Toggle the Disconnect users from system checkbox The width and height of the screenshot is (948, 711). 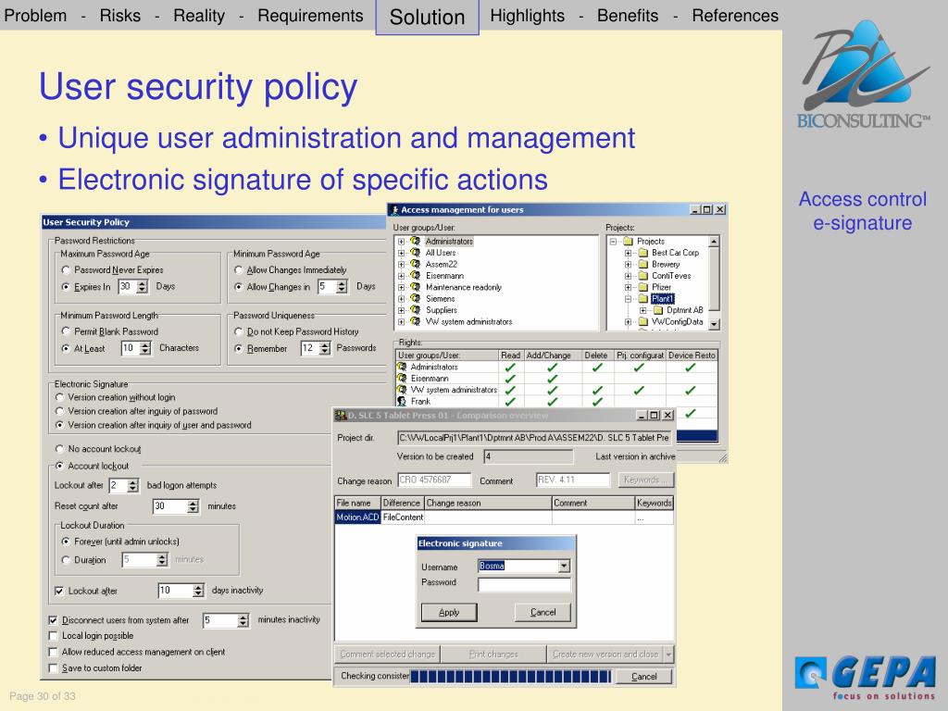point(53,620)
